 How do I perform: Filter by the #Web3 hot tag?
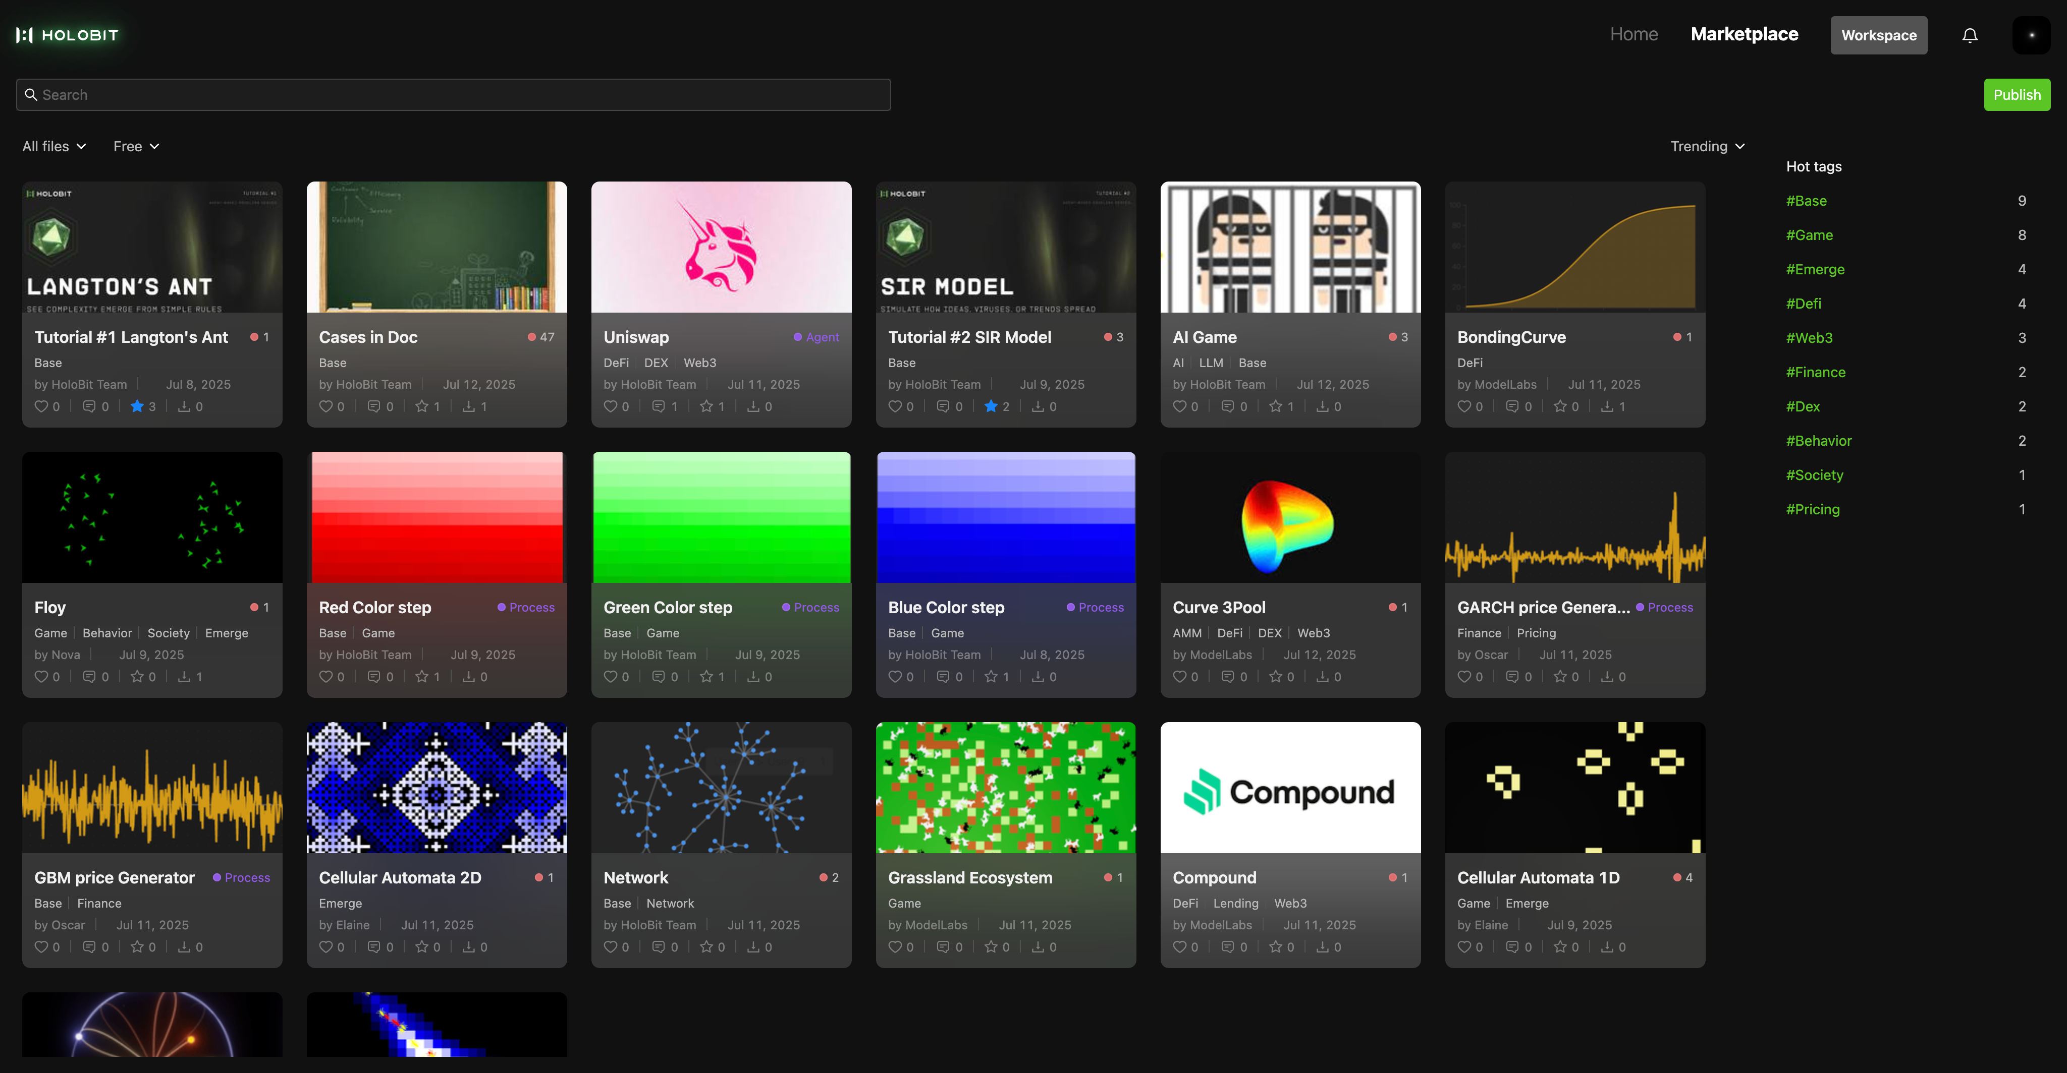1810,338
